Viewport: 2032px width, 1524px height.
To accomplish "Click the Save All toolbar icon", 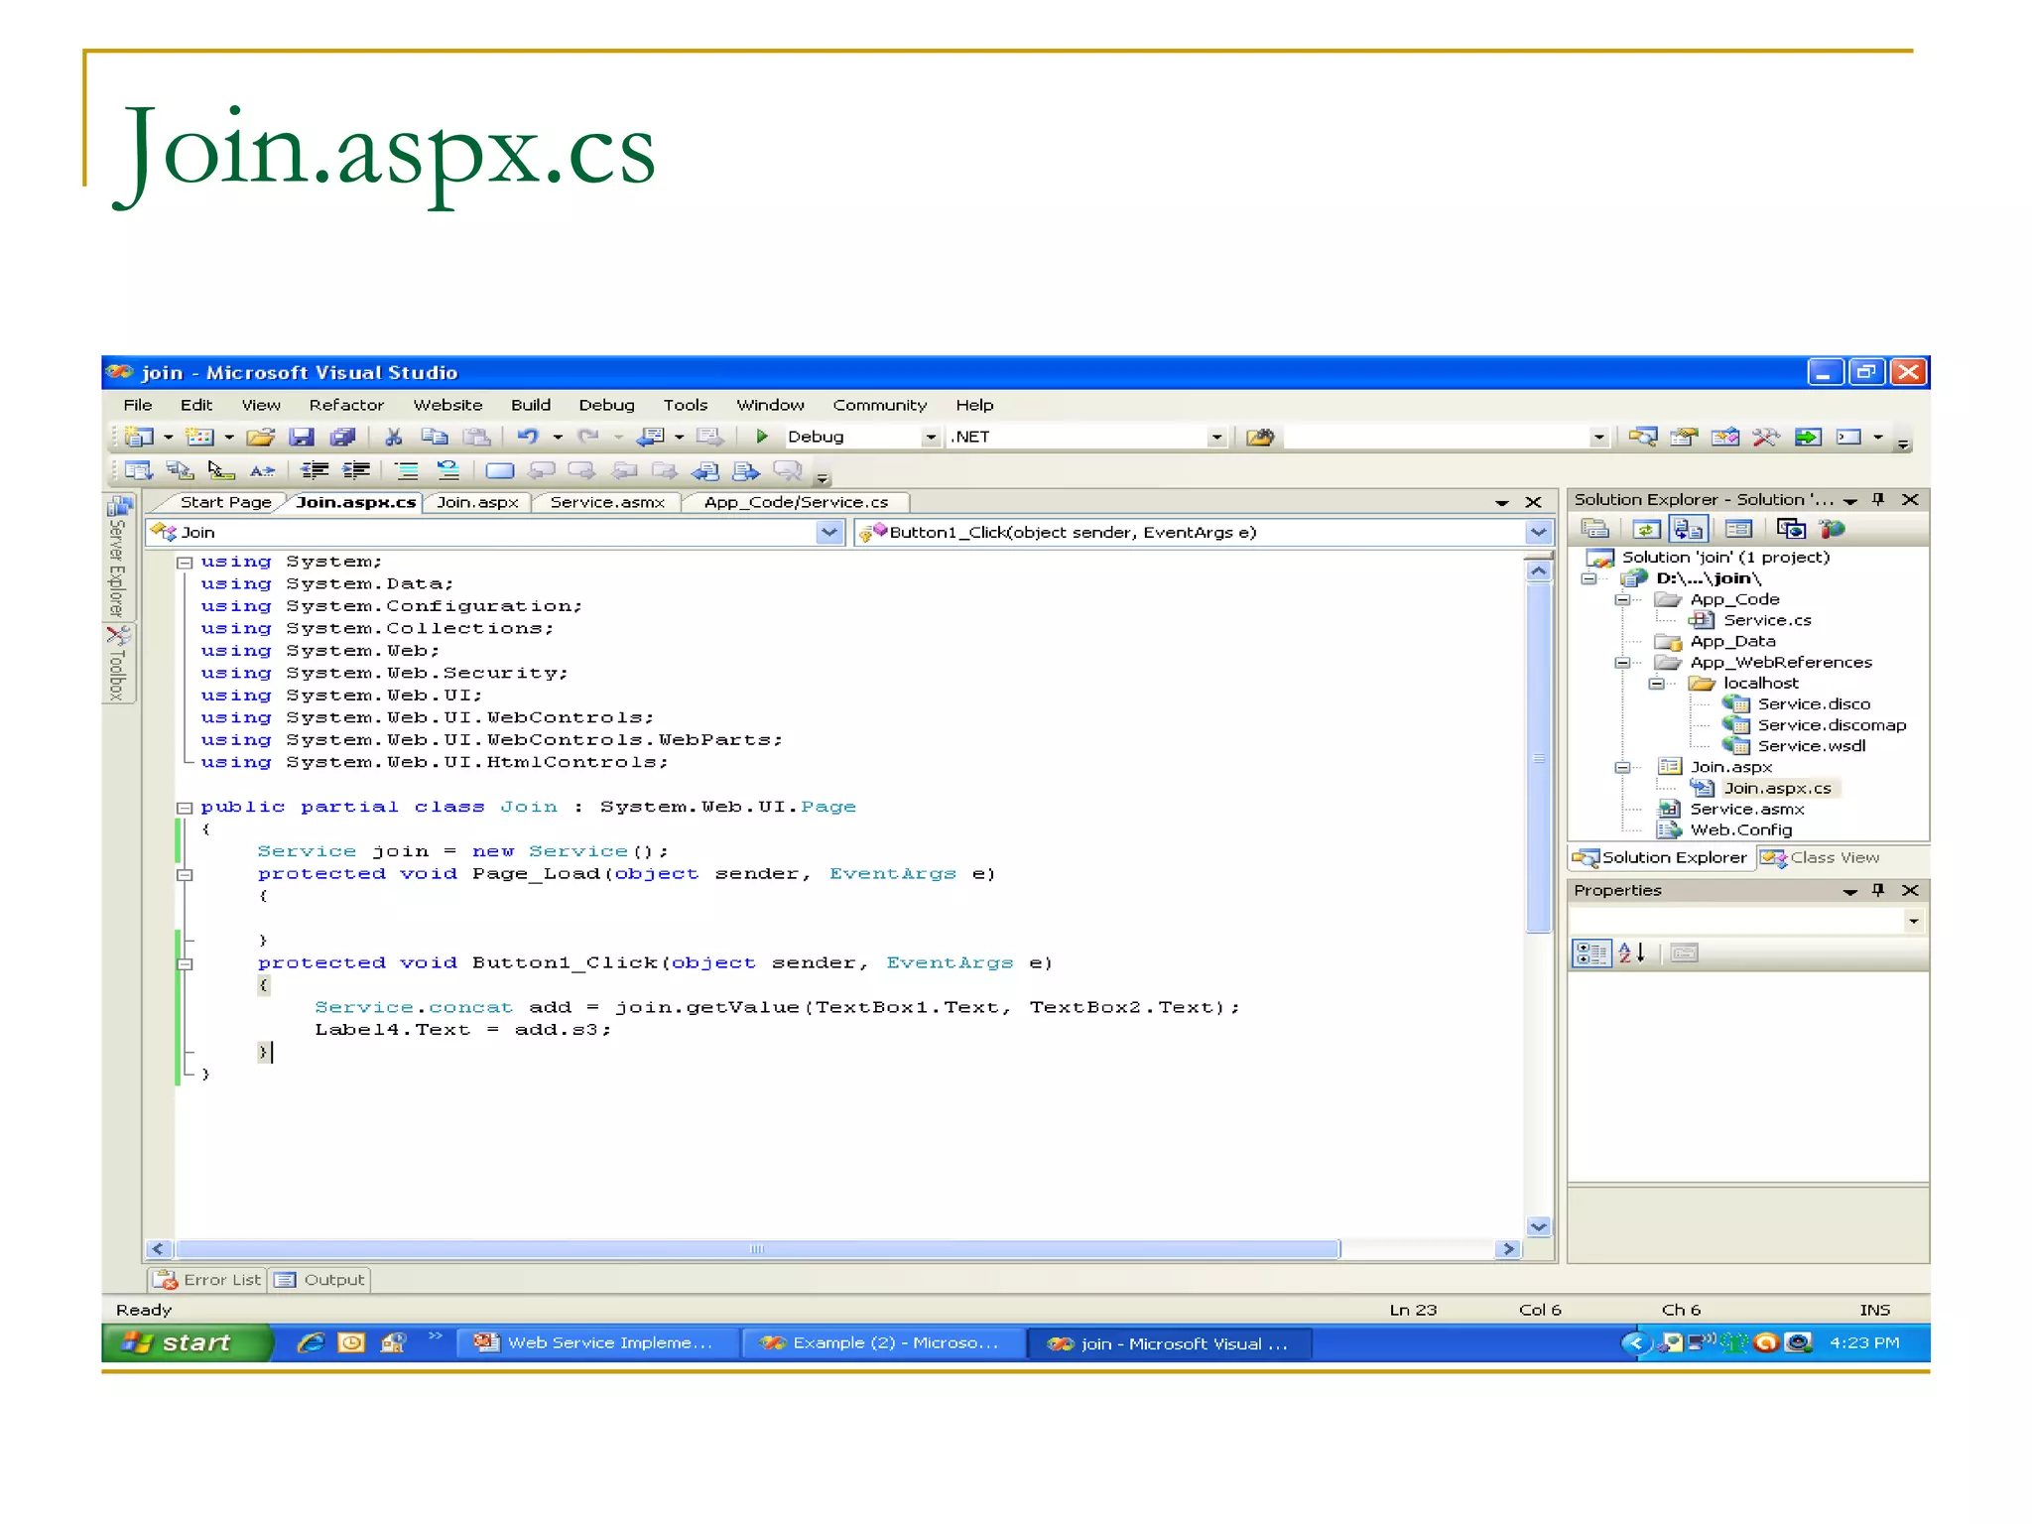I will (x=342, y=437).
